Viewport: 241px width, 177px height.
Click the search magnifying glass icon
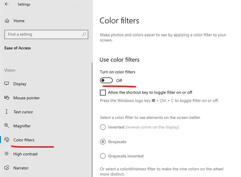85,34
